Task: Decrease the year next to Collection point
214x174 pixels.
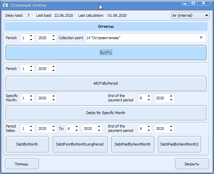Action: 53,40
